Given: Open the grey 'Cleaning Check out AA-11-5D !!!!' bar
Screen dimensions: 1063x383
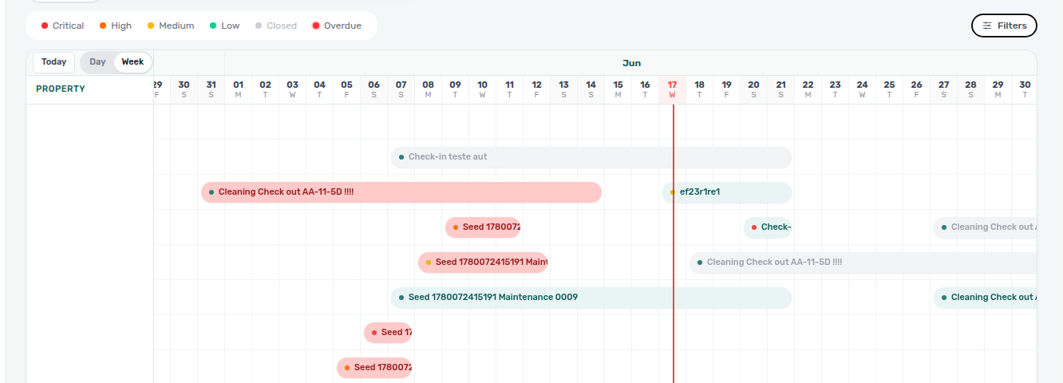Looking at the screenshot, I should pos(863,263).
